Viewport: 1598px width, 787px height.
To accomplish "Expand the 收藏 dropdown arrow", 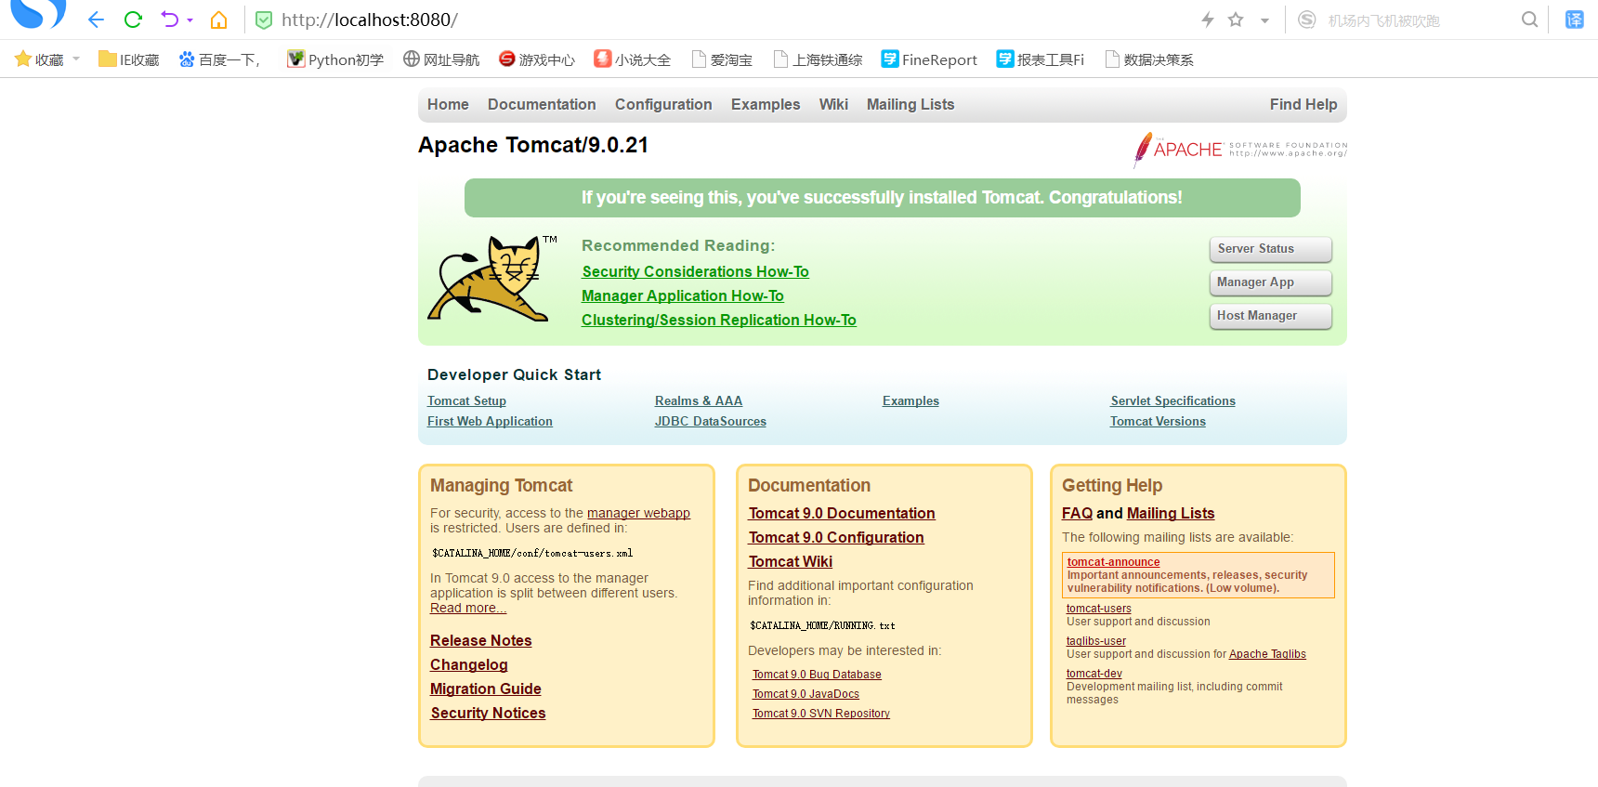I will tap(76, 59).
